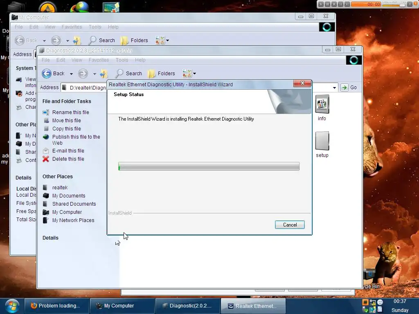Click Search in Diagnostic window toolbar
The width and height of the screenshot is (419, 314).
(x=128, y=74)
